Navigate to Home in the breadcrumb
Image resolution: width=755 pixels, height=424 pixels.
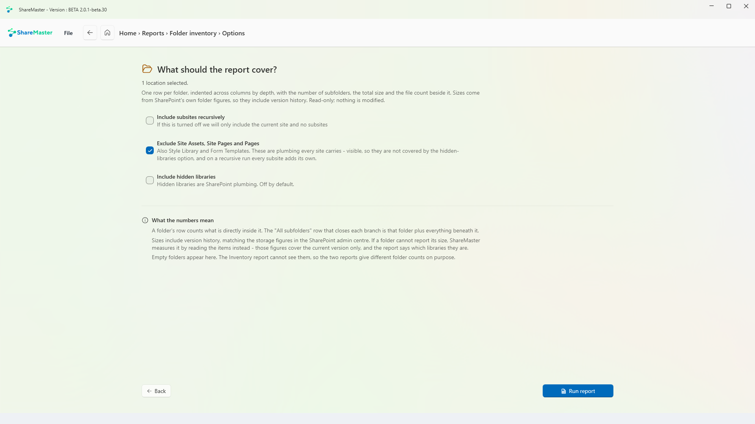[x=128, y=33]
